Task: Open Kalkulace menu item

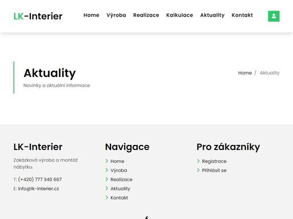Action: tap(180, 15)
